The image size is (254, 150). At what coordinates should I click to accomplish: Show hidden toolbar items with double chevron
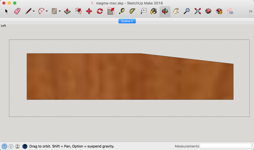point(251,11)
